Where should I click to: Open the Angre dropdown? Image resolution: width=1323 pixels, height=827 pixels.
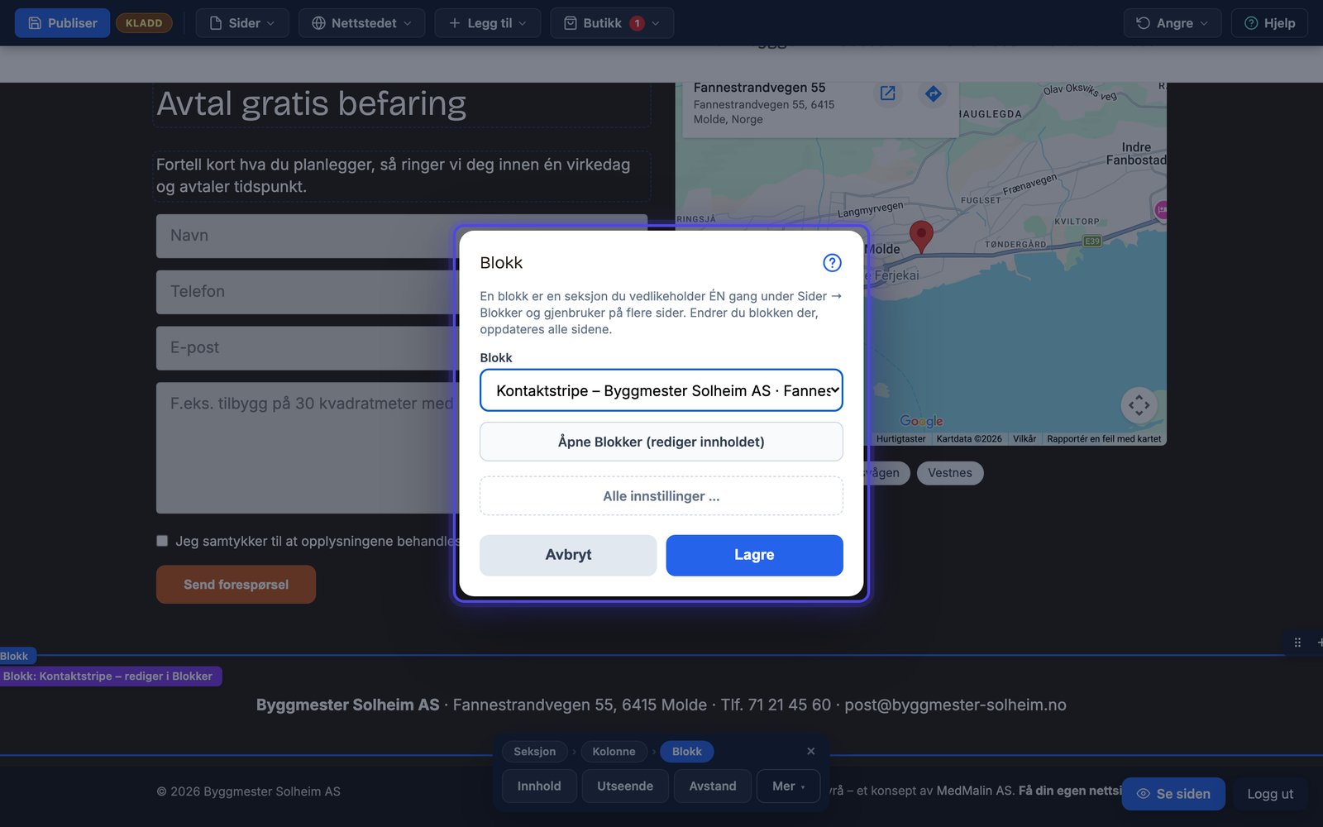tap(1173, 23)
